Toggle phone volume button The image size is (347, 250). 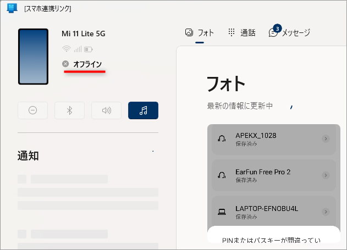(x=107, y=110)
